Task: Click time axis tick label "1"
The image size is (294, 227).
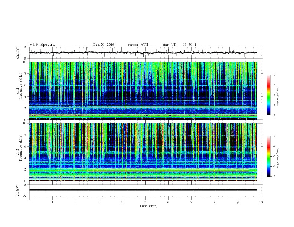Action: [x=52, y=202]
